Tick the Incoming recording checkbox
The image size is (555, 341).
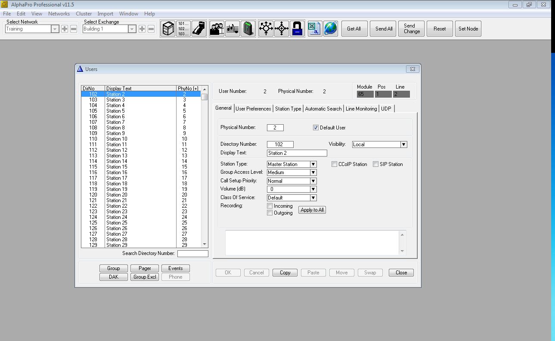(270, 206)
